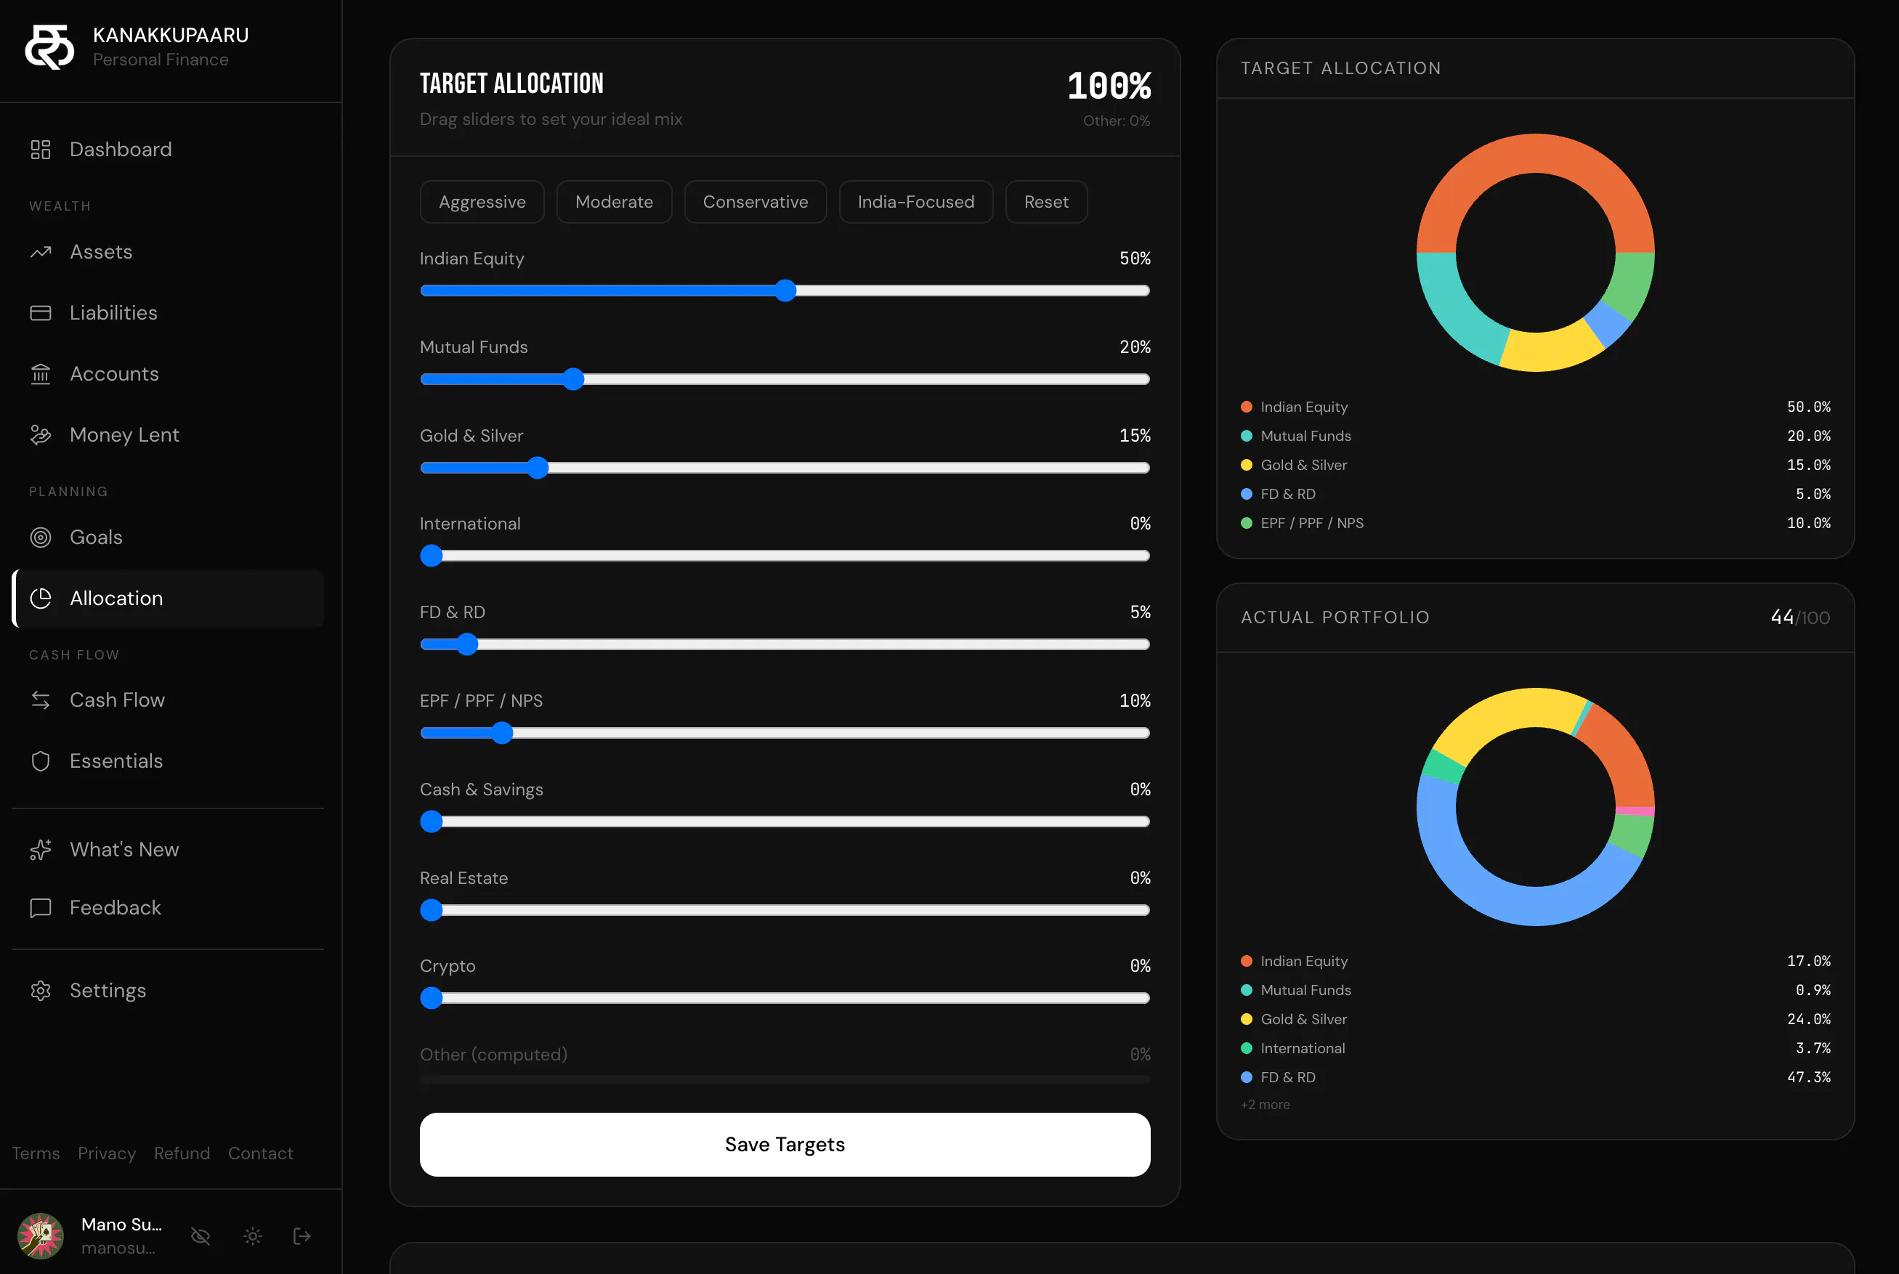The height and width of the screenshot is (1274, 1899).
Task: Expand the '+2 more' portfolio legend
Action: 1266,1104
